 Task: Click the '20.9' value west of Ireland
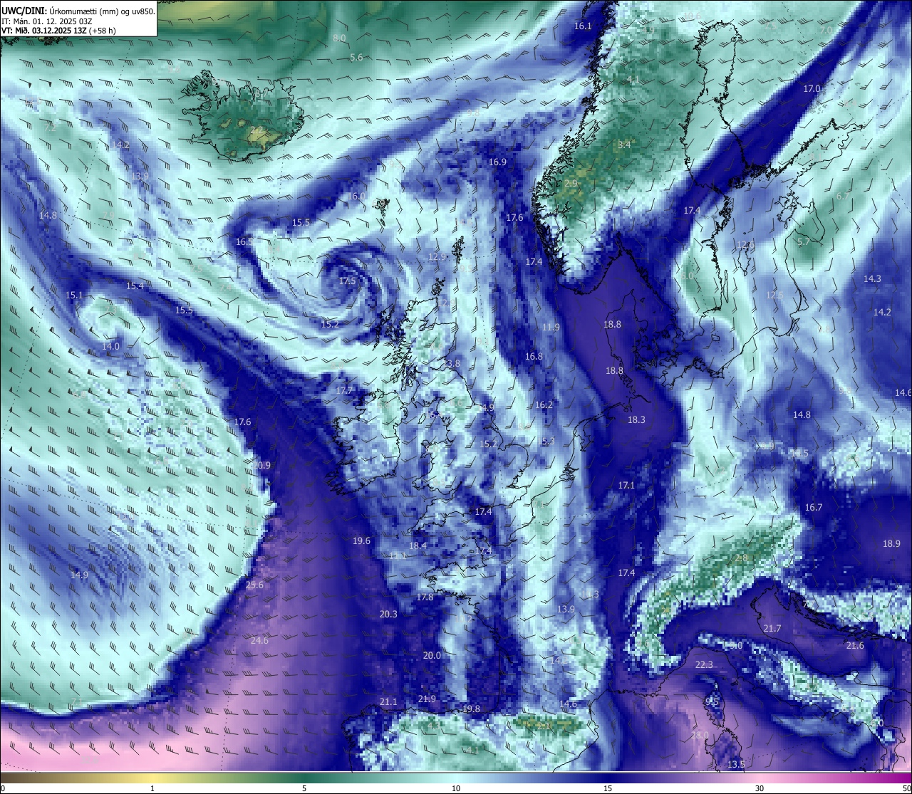point(262,465)
